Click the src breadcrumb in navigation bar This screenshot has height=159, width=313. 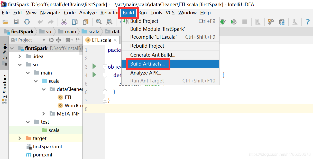coord(46,31)
